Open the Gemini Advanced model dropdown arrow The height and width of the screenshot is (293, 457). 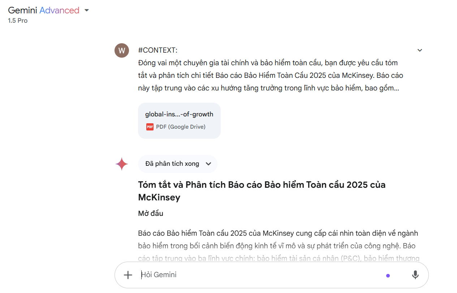[86, 10]
